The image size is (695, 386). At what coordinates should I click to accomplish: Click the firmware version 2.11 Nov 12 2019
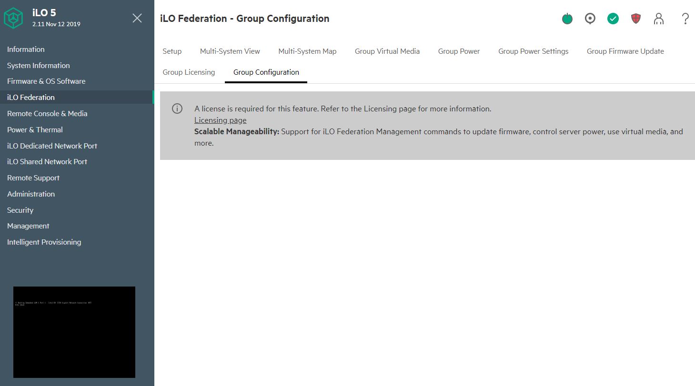click(56, 24)
